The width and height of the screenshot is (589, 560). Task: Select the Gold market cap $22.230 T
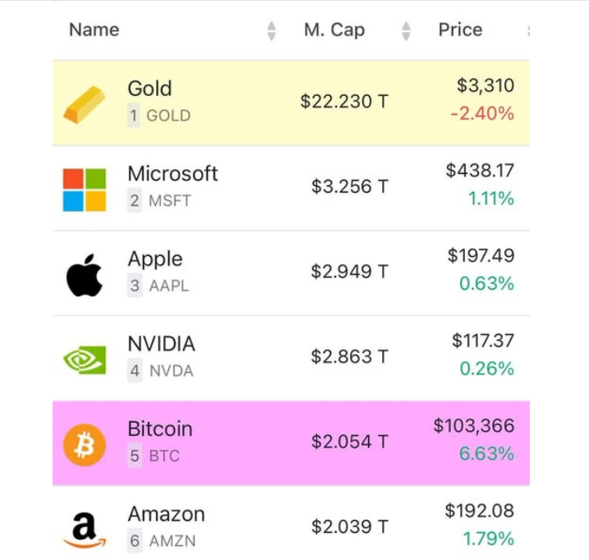(x=344, y=102)
